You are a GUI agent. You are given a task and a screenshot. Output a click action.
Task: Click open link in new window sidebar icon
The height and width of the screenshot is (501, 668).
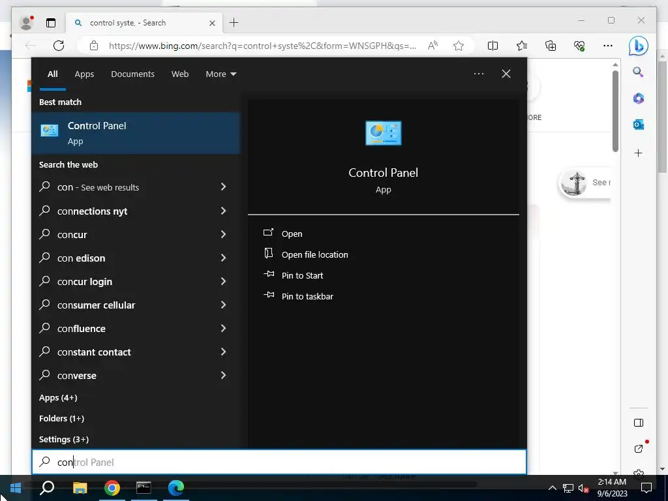point(638,449)
